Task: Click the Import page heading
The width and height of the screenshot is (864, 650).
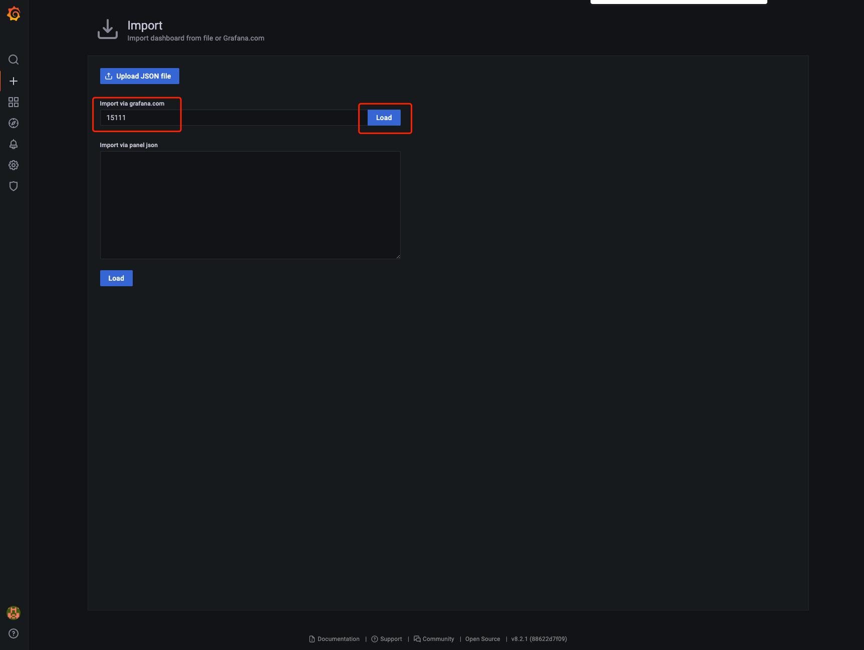Action: click(145, 25)
